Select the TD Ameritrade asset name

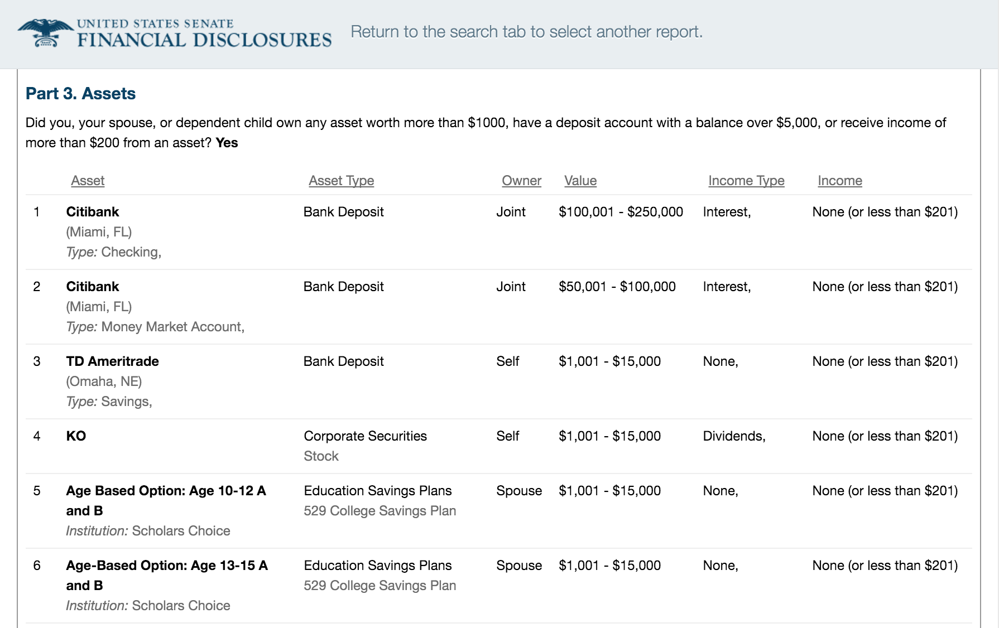click(x=112, y=361)
